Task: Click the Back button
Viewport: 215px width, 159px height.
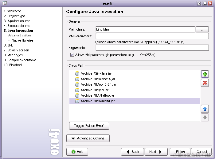Action: pos(132,152)
